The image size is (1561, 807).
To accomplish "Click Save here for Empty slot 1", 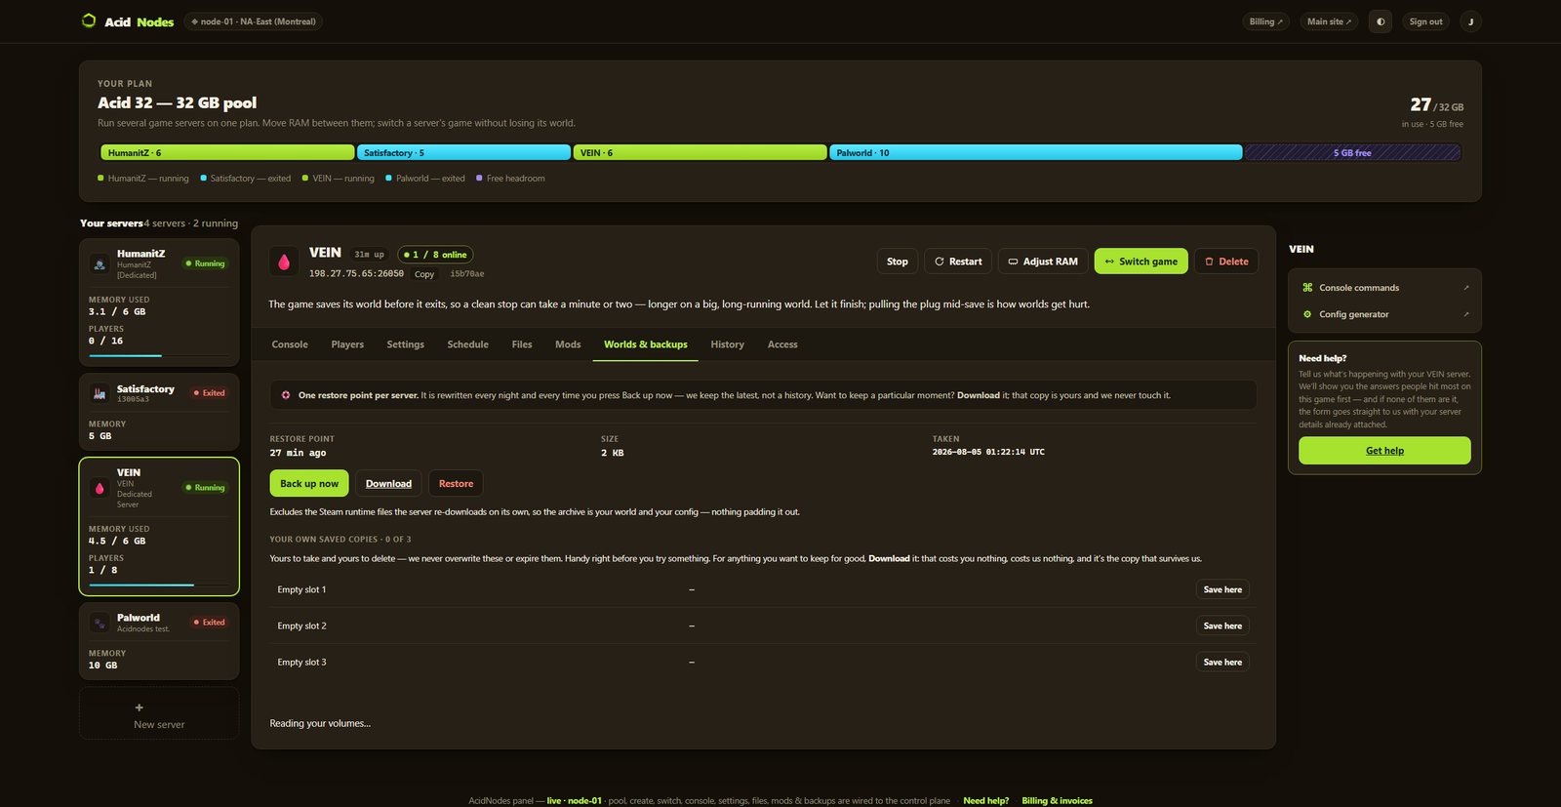I will coord(1222,589).
